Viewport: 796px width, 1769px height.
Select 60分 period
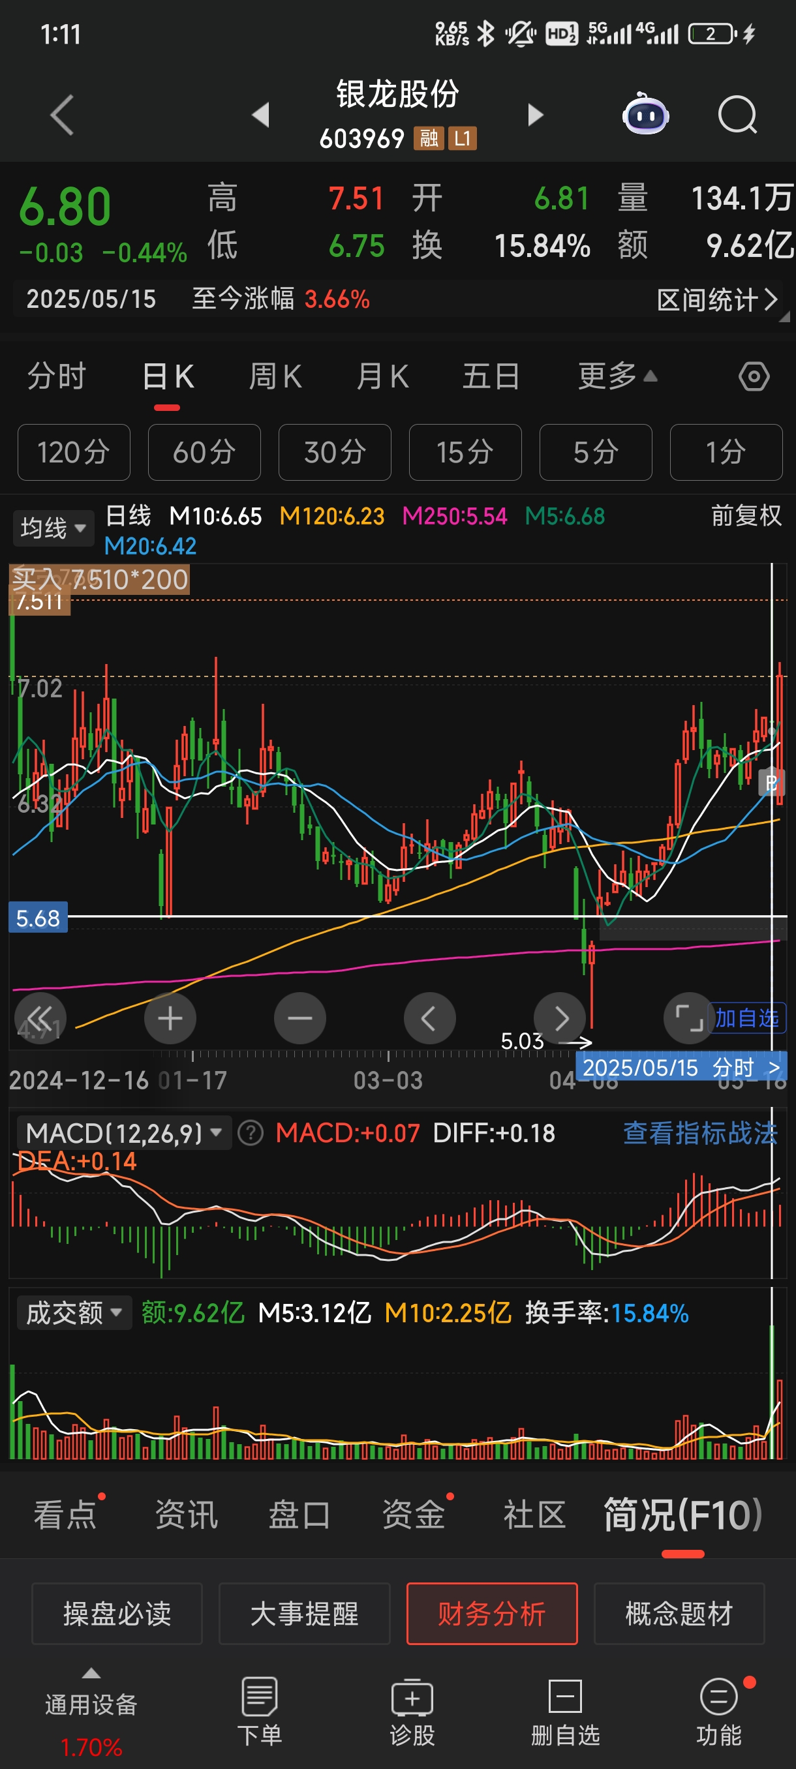(x=204, y=453)
